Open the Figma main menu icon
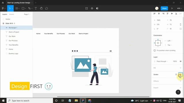Image resolution: width=184 pixels, height=103 pixels. (x=3, y=8)
